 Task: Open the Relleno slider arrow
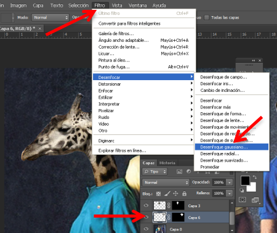230,194
